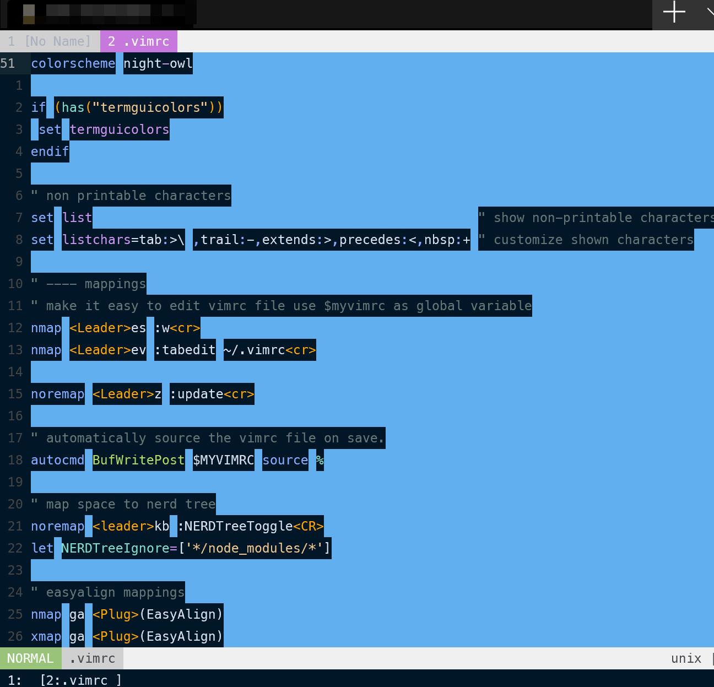
Task: Open a new terminal tab with plus icon
Action: (x=674, y=12)
